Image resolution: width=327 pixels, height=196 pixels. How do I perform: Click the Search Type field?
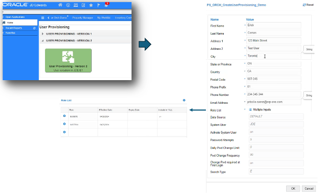[x=276, y=171]
